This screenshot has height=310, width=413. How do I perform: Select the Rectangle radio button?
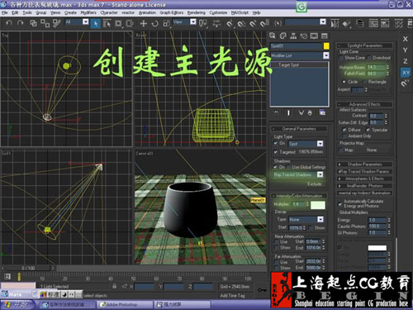(x=364, y=82)
